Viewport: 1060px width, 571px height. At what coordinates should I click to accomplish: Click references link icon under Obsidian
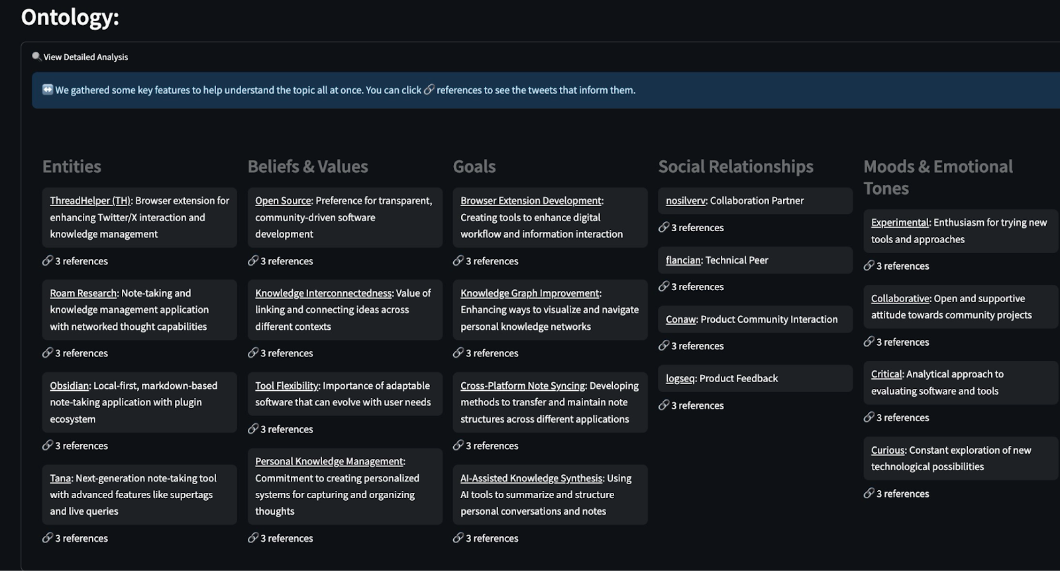pyautogui.click(x=48, y=446)
